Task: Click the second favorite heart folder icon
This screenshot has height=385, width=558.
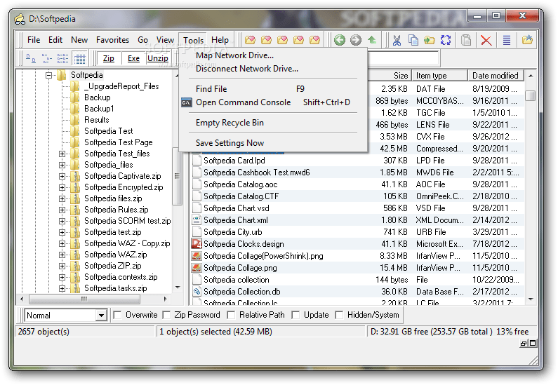Action: tap(266, 40)
